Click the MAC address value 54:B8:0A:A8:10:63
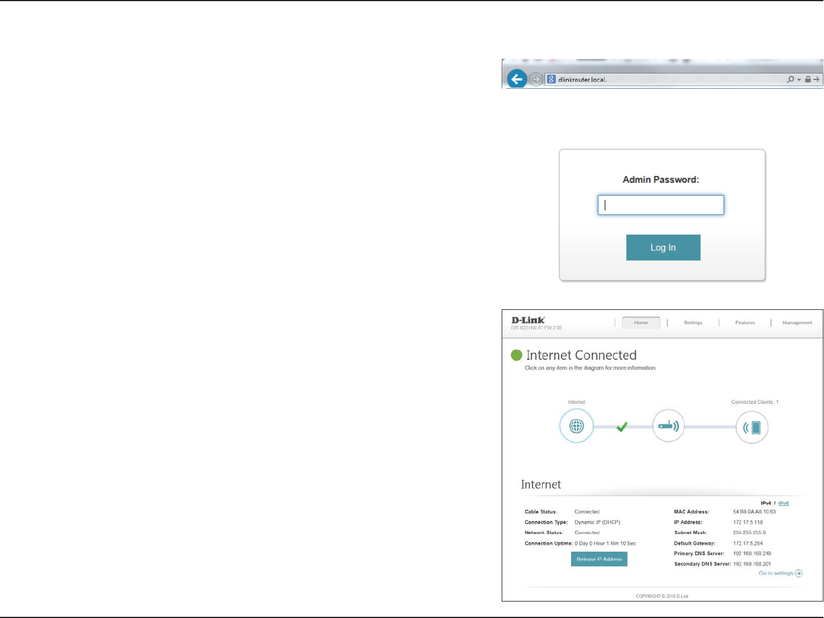This screenshot has width=824, height=618. pos(754,512)
